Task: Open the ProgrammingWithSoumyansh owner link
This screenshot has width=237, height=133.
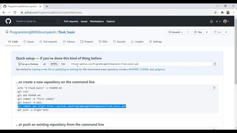Action: click(x=33, y=32)
